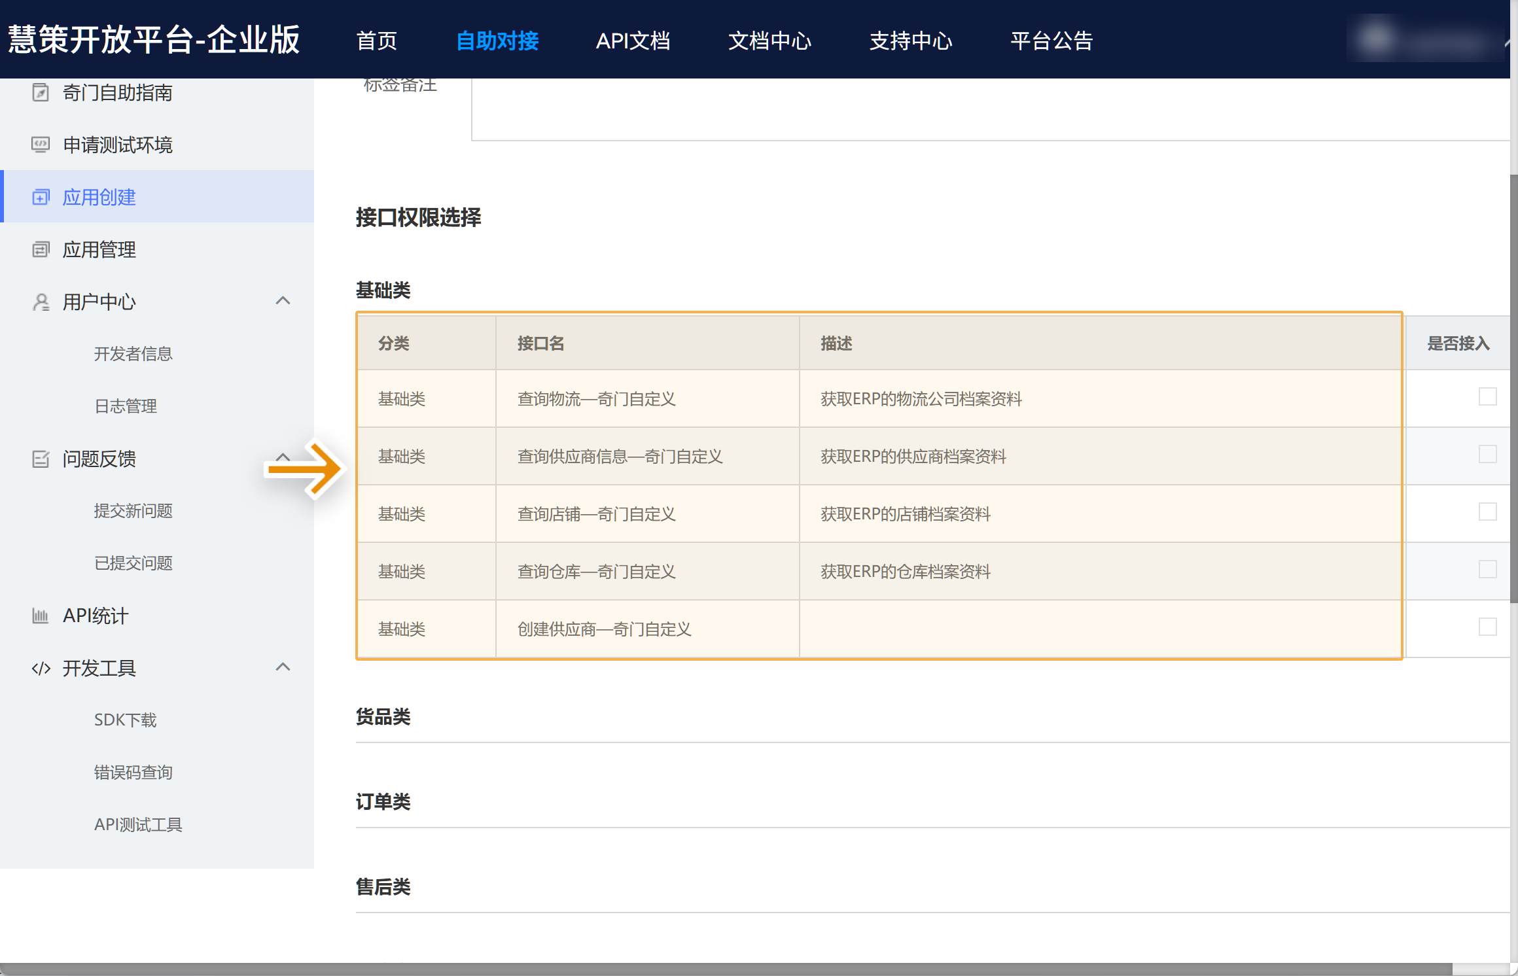This screenshot has width=1518, height=976.
Task: Expand the 售后类 section
Action: pyautogui.click(x=383, y=887)
